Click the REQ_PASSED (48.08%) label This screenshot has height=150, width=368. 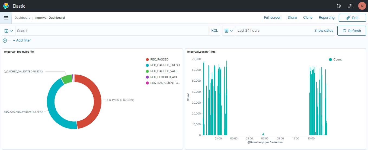pos(120,100)
